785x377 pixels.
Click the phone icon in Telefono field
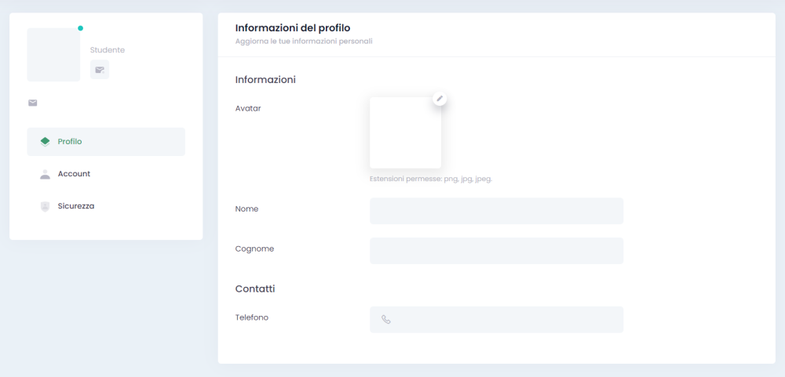[x=386, y=320]
